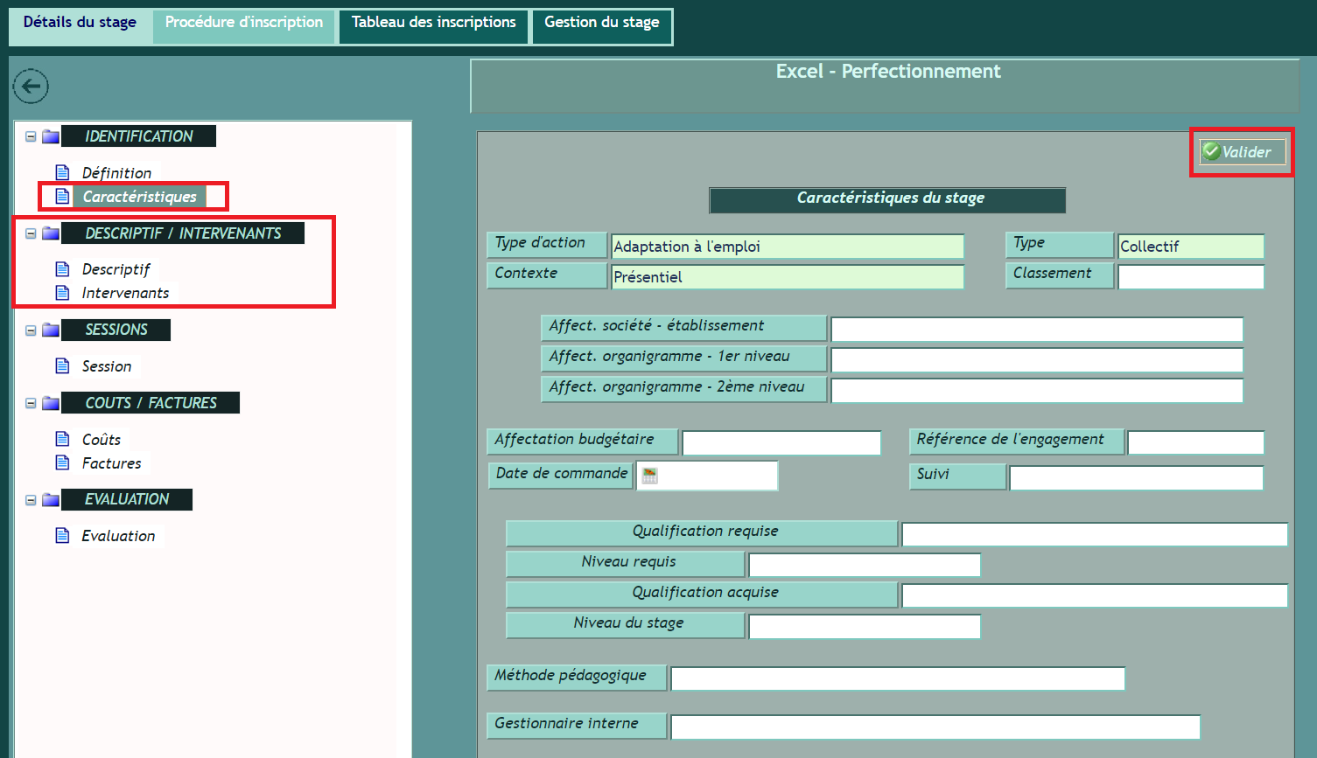This screenshot has width=1317, height=758.
Task: Select the Session item in the tree
Action: tap(107, 366)
